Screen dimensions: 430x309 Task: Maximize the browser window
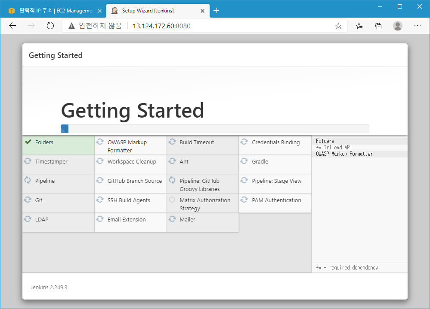pos(400,6)
